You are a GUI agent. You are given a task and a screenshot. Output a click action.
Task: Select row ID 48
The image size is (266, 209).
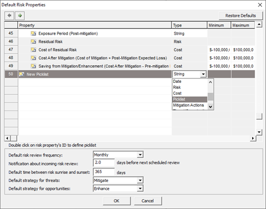(x=11, y=58)
